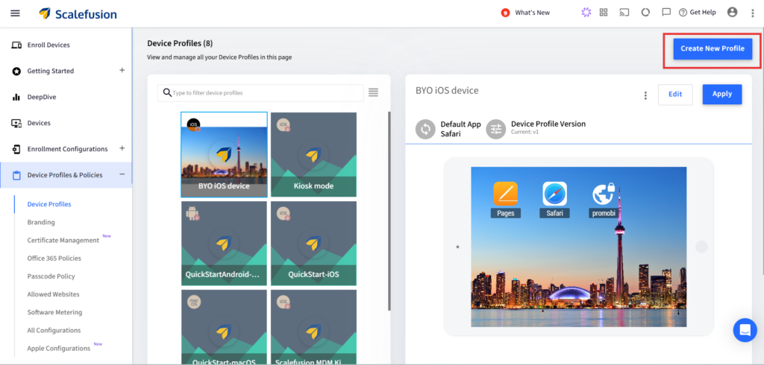764x365 pixels.
Task: Click the circular sync status icon in header
Action: (x=645, y=13)
